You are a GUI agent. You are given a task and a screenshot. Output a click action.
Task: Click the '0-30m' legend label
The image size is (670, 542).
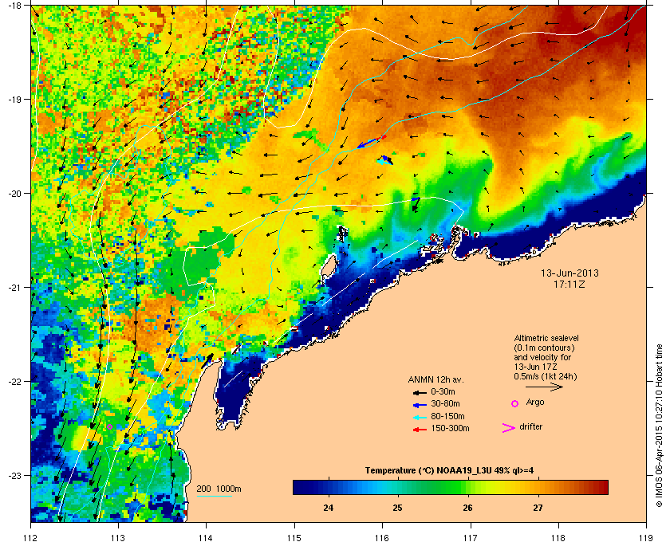[443, 391]
